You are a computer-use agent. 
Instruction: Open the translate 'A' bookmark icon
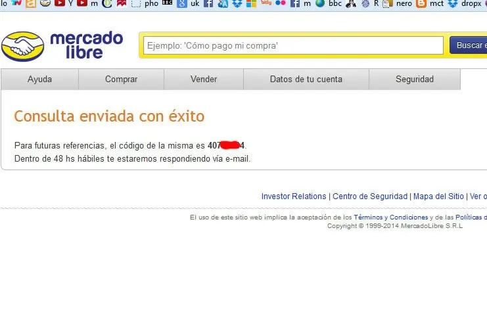(x=223, y=3)
